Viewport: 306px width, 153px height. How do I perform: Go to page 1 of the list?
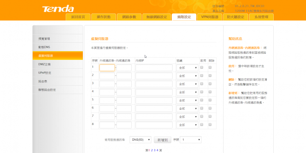pos(149,150)
